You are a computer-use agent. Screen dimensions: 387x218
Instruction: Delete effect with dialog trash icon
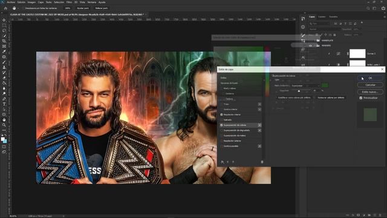click(x=262, y=162)
